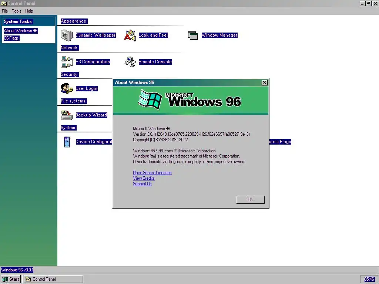379x284 pixels.
Task: Click the System Tasks panel header
Action: coord(28,21)
